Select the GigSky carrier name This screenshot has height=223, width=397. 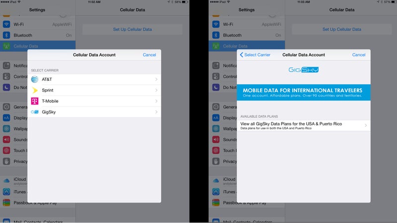click(x=49, y=112)
